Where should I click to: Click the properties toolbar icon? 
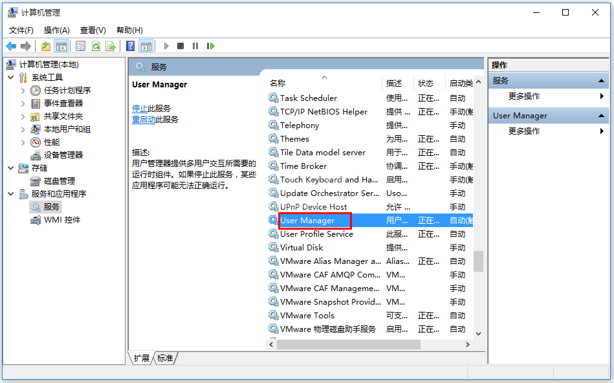pyautogui.click(x=81, y=46)
